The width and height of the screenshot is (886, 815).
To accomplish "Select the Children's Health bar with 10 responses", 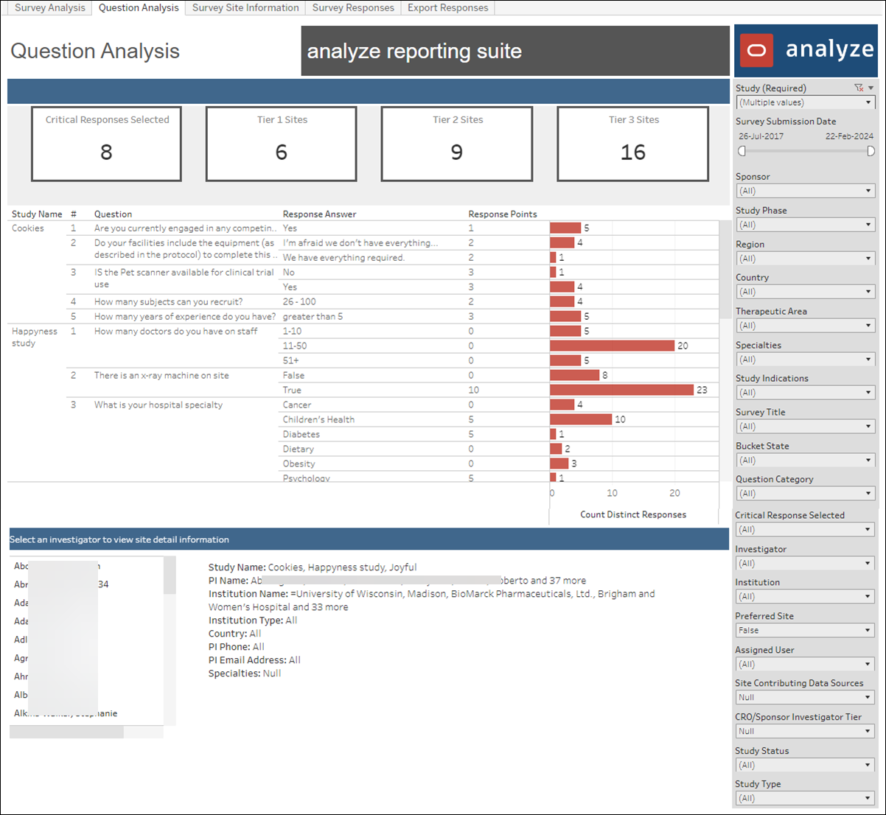I will (581, 419).
